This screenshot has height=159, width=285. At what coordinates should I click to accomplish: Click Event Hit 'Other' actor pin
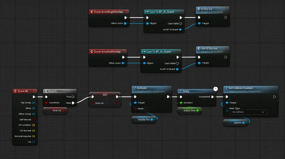[x=33, y=108]
